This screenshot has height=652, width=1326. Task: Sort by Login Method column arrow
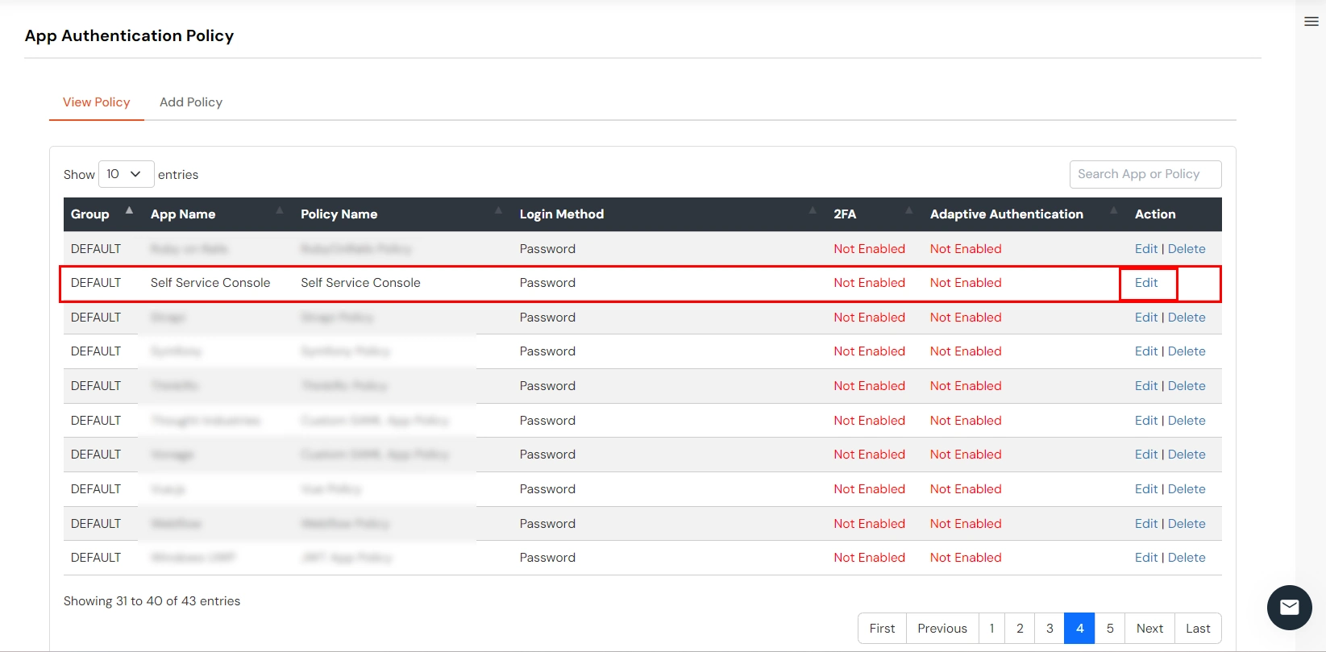[x=813, y=210]
